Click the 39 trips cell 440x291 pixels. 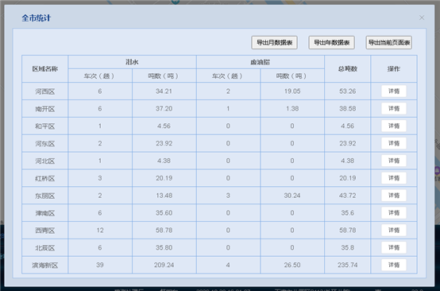(100, 265)
